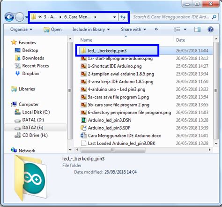Click file list scroll-left arrow
The height and width of the screenshot is (207, 222).
tap(77, 150)
